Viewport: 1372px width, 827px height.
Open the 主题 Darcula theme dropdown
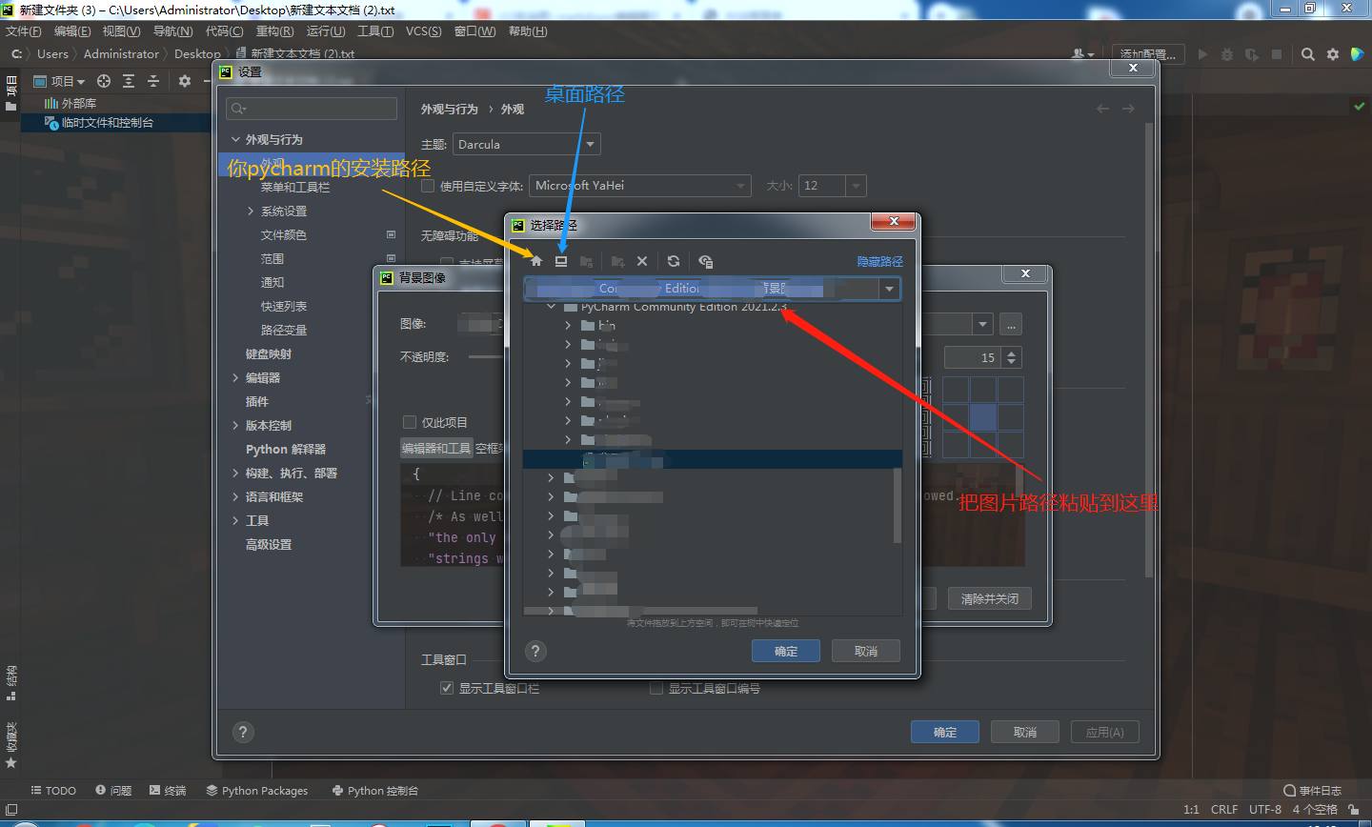coord(526,145)
